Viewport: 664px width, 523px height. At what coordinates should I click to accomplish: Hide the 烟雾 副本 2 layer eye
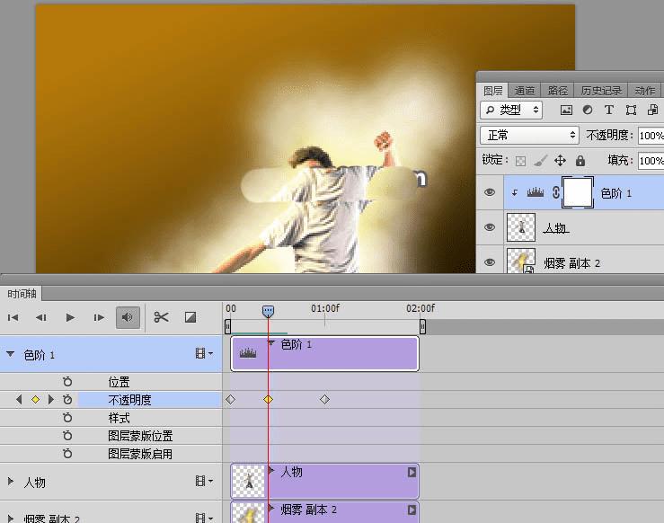[490, 262]
